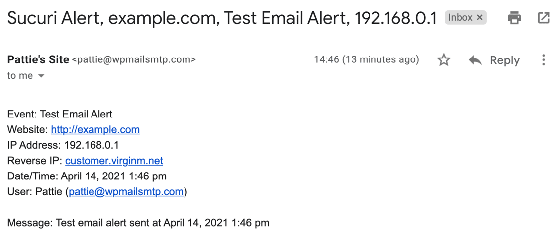Open the http://example.com website link
Viewport: 555px width, 234px height.
[x=95, y=130]
